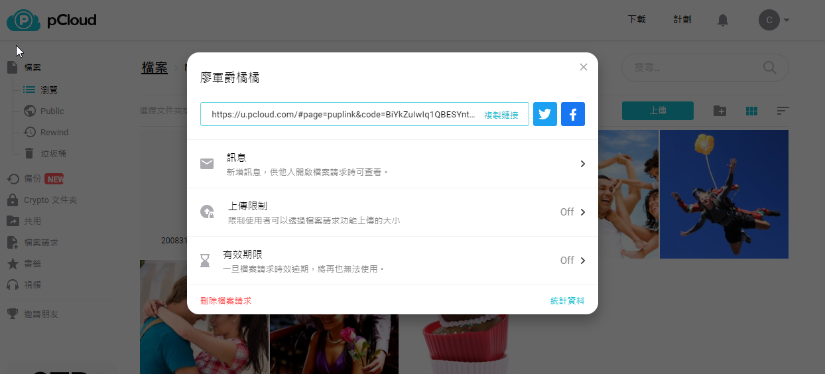Select the file request URL field
The width and height of the screenshot is (825, 374).
344,115
